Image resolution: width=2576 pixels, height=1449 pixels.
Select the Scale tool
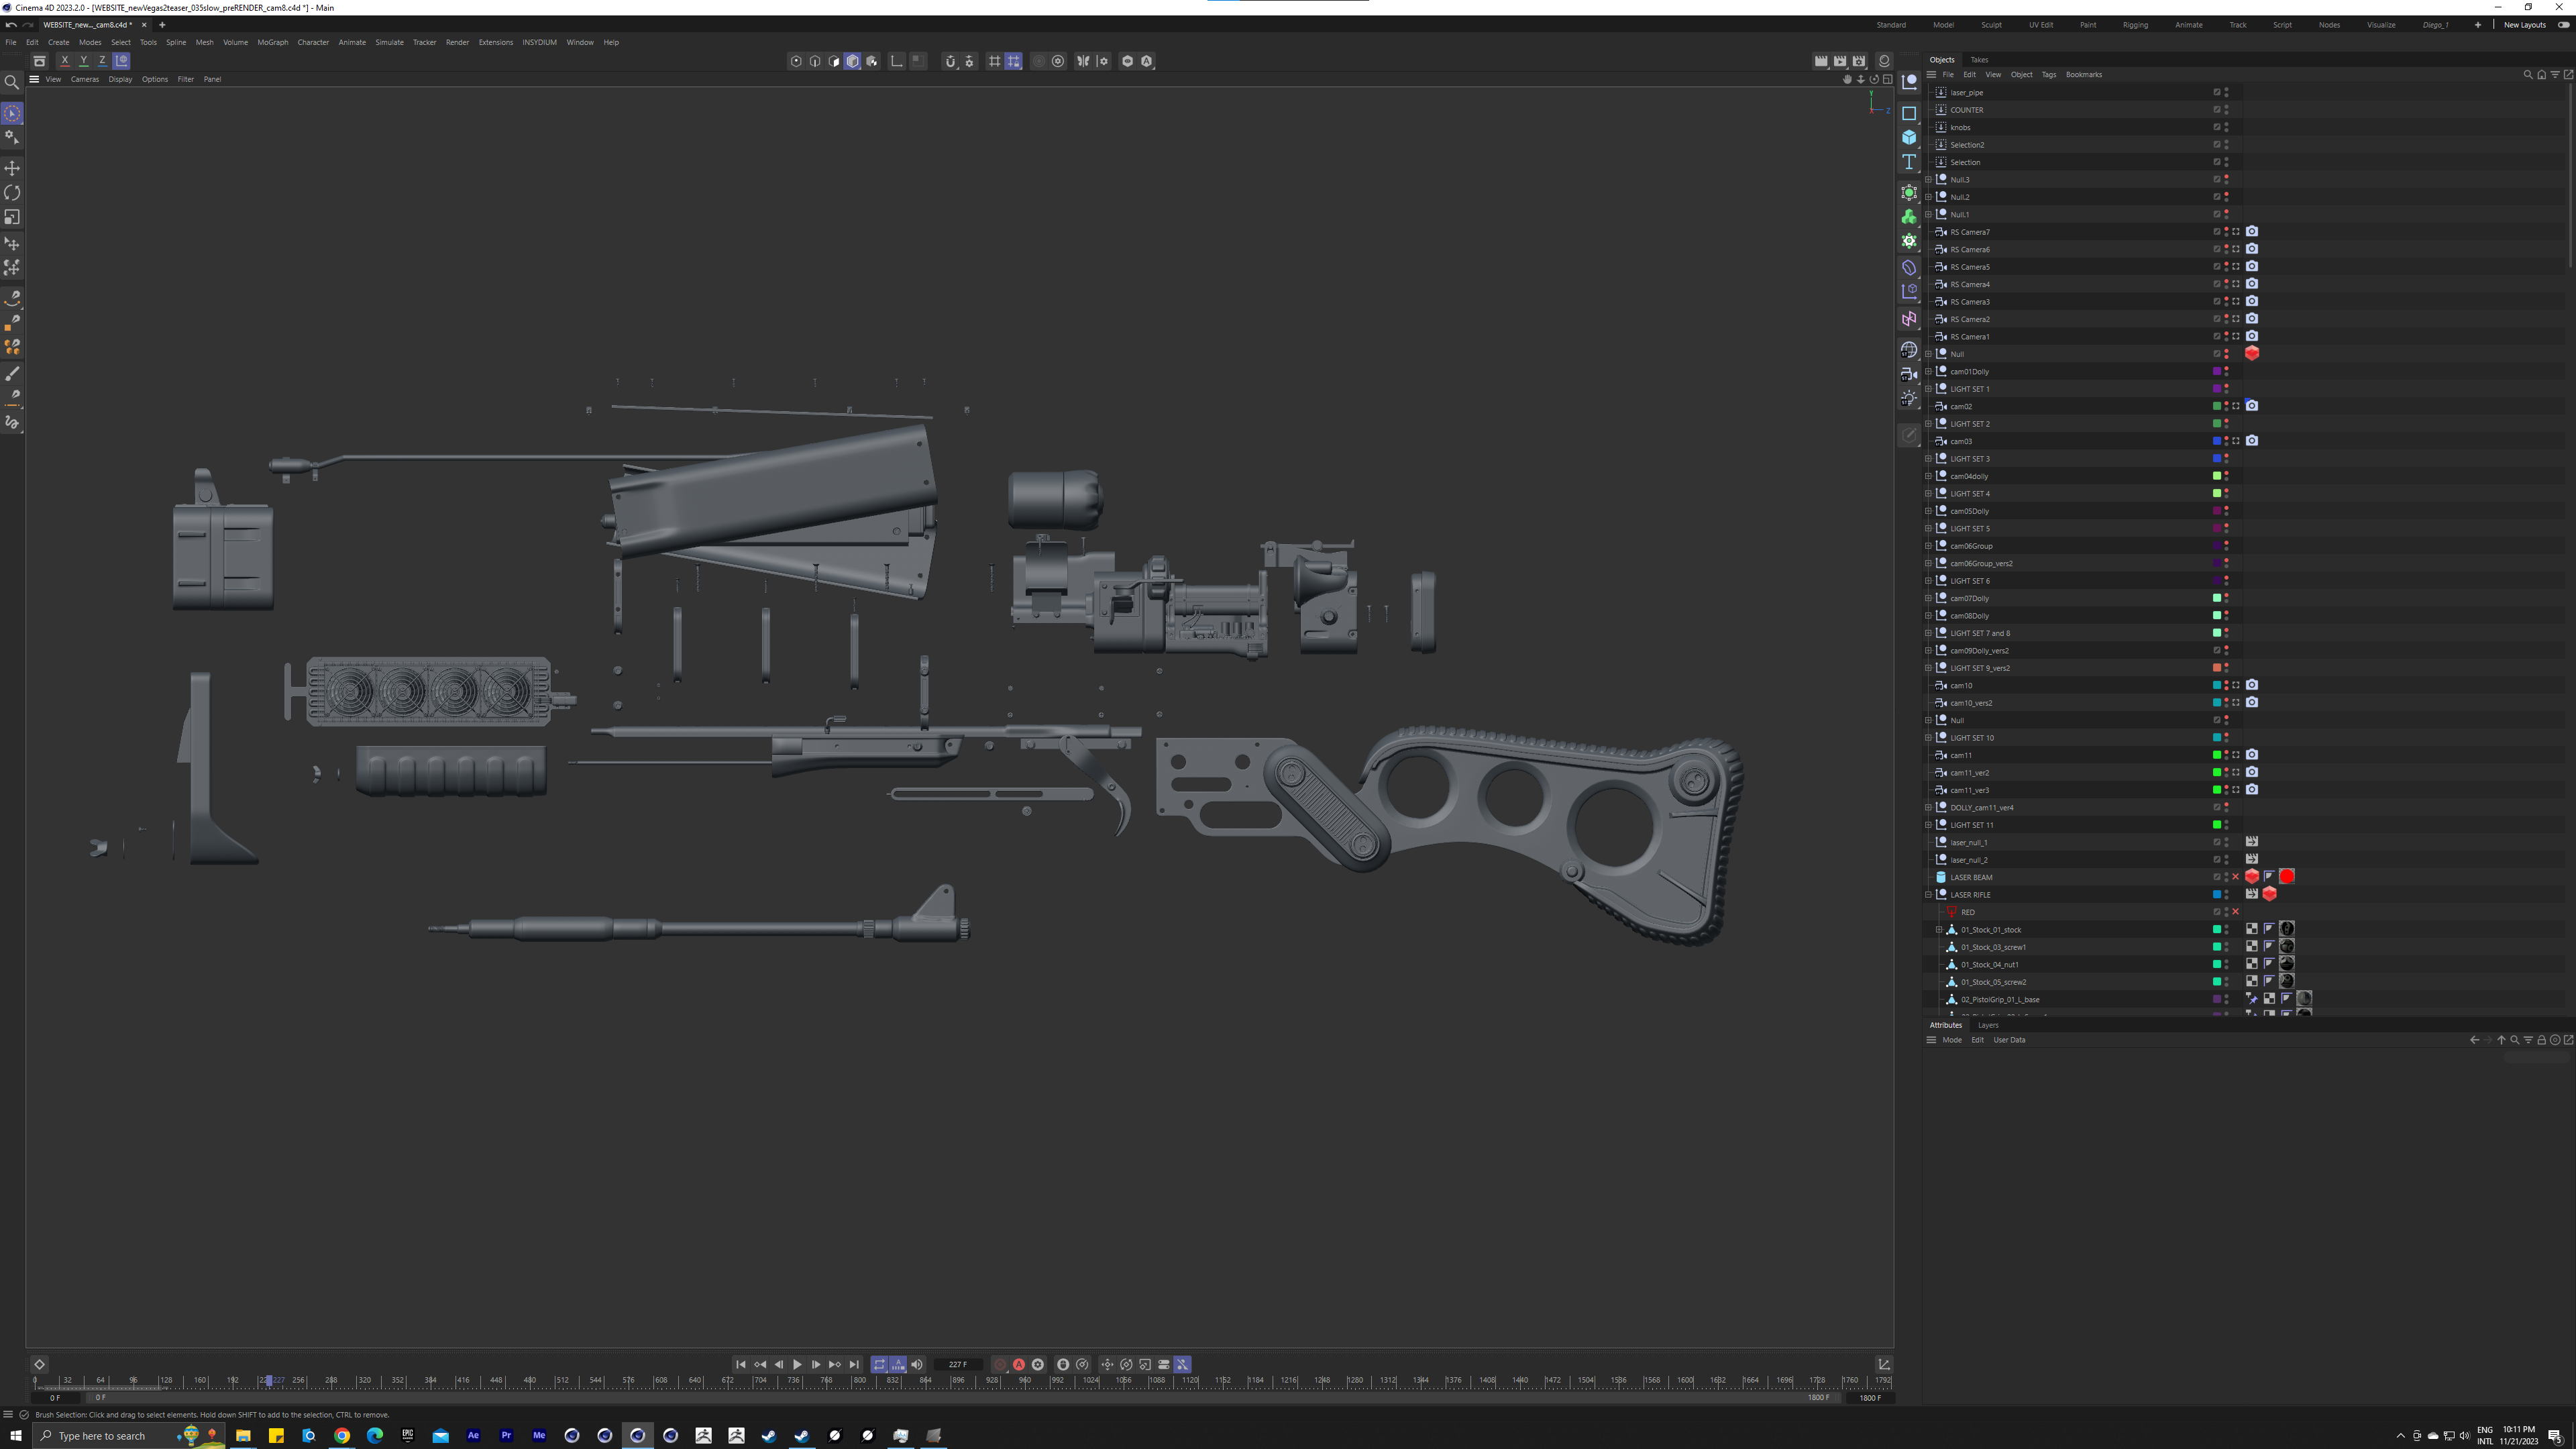click(12, 217)
